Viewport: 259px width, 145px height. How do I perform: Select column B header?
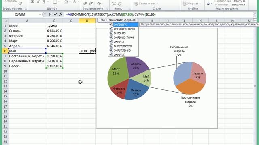(54, 21)
